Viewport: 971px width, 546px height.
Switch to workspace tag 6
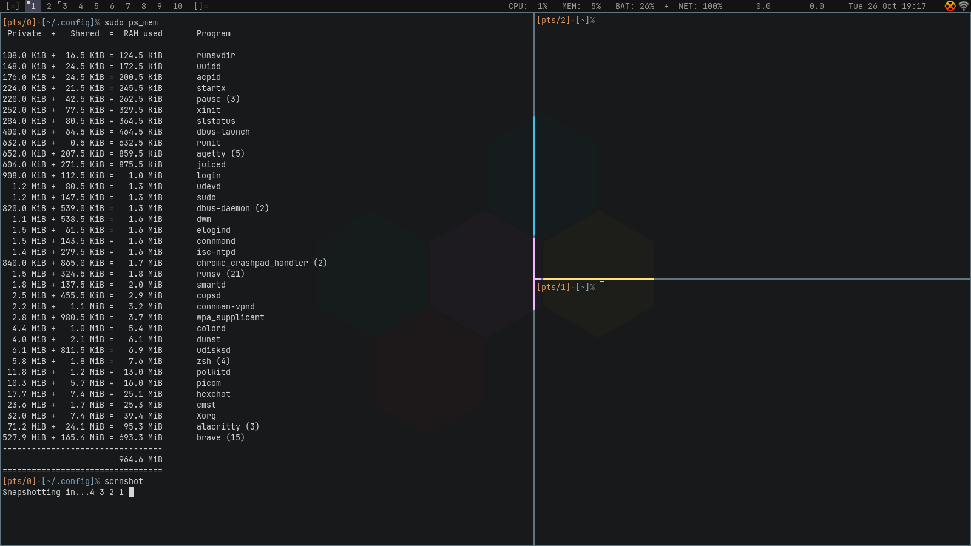click(x=112, y=6)
